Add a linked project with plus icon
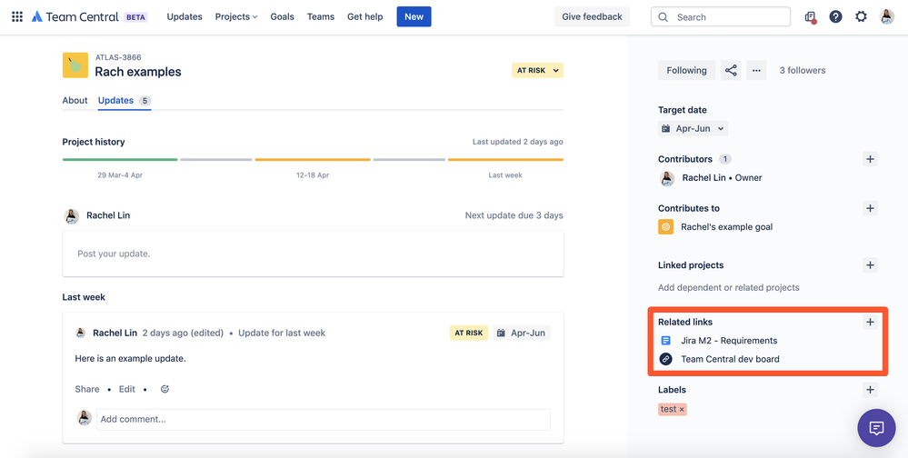Screen dimensions: 908x458 pos(870,265)
